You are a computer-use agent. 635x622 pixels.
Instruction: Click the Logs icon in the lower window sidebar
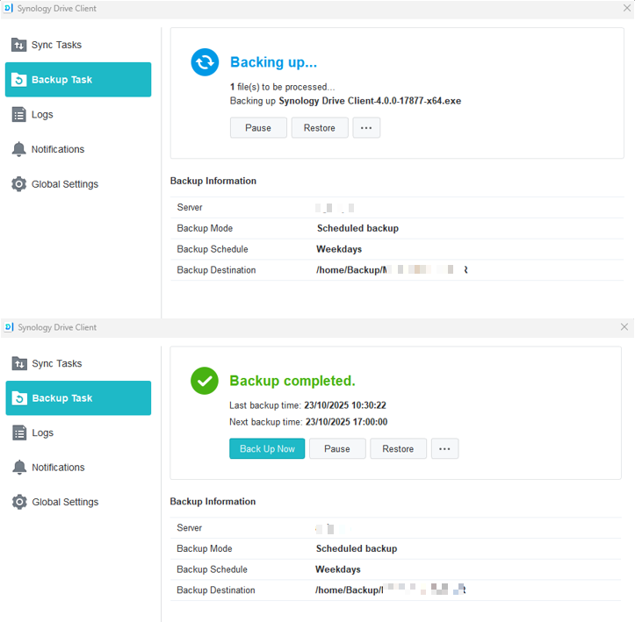click(x=18, y=433)
